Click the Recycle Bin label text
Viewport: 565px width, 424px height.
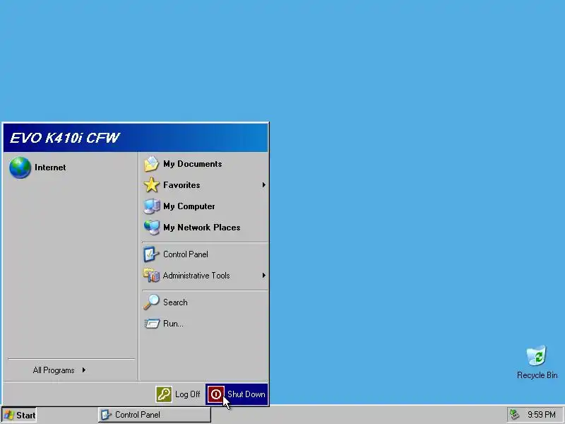click(537, 375)
